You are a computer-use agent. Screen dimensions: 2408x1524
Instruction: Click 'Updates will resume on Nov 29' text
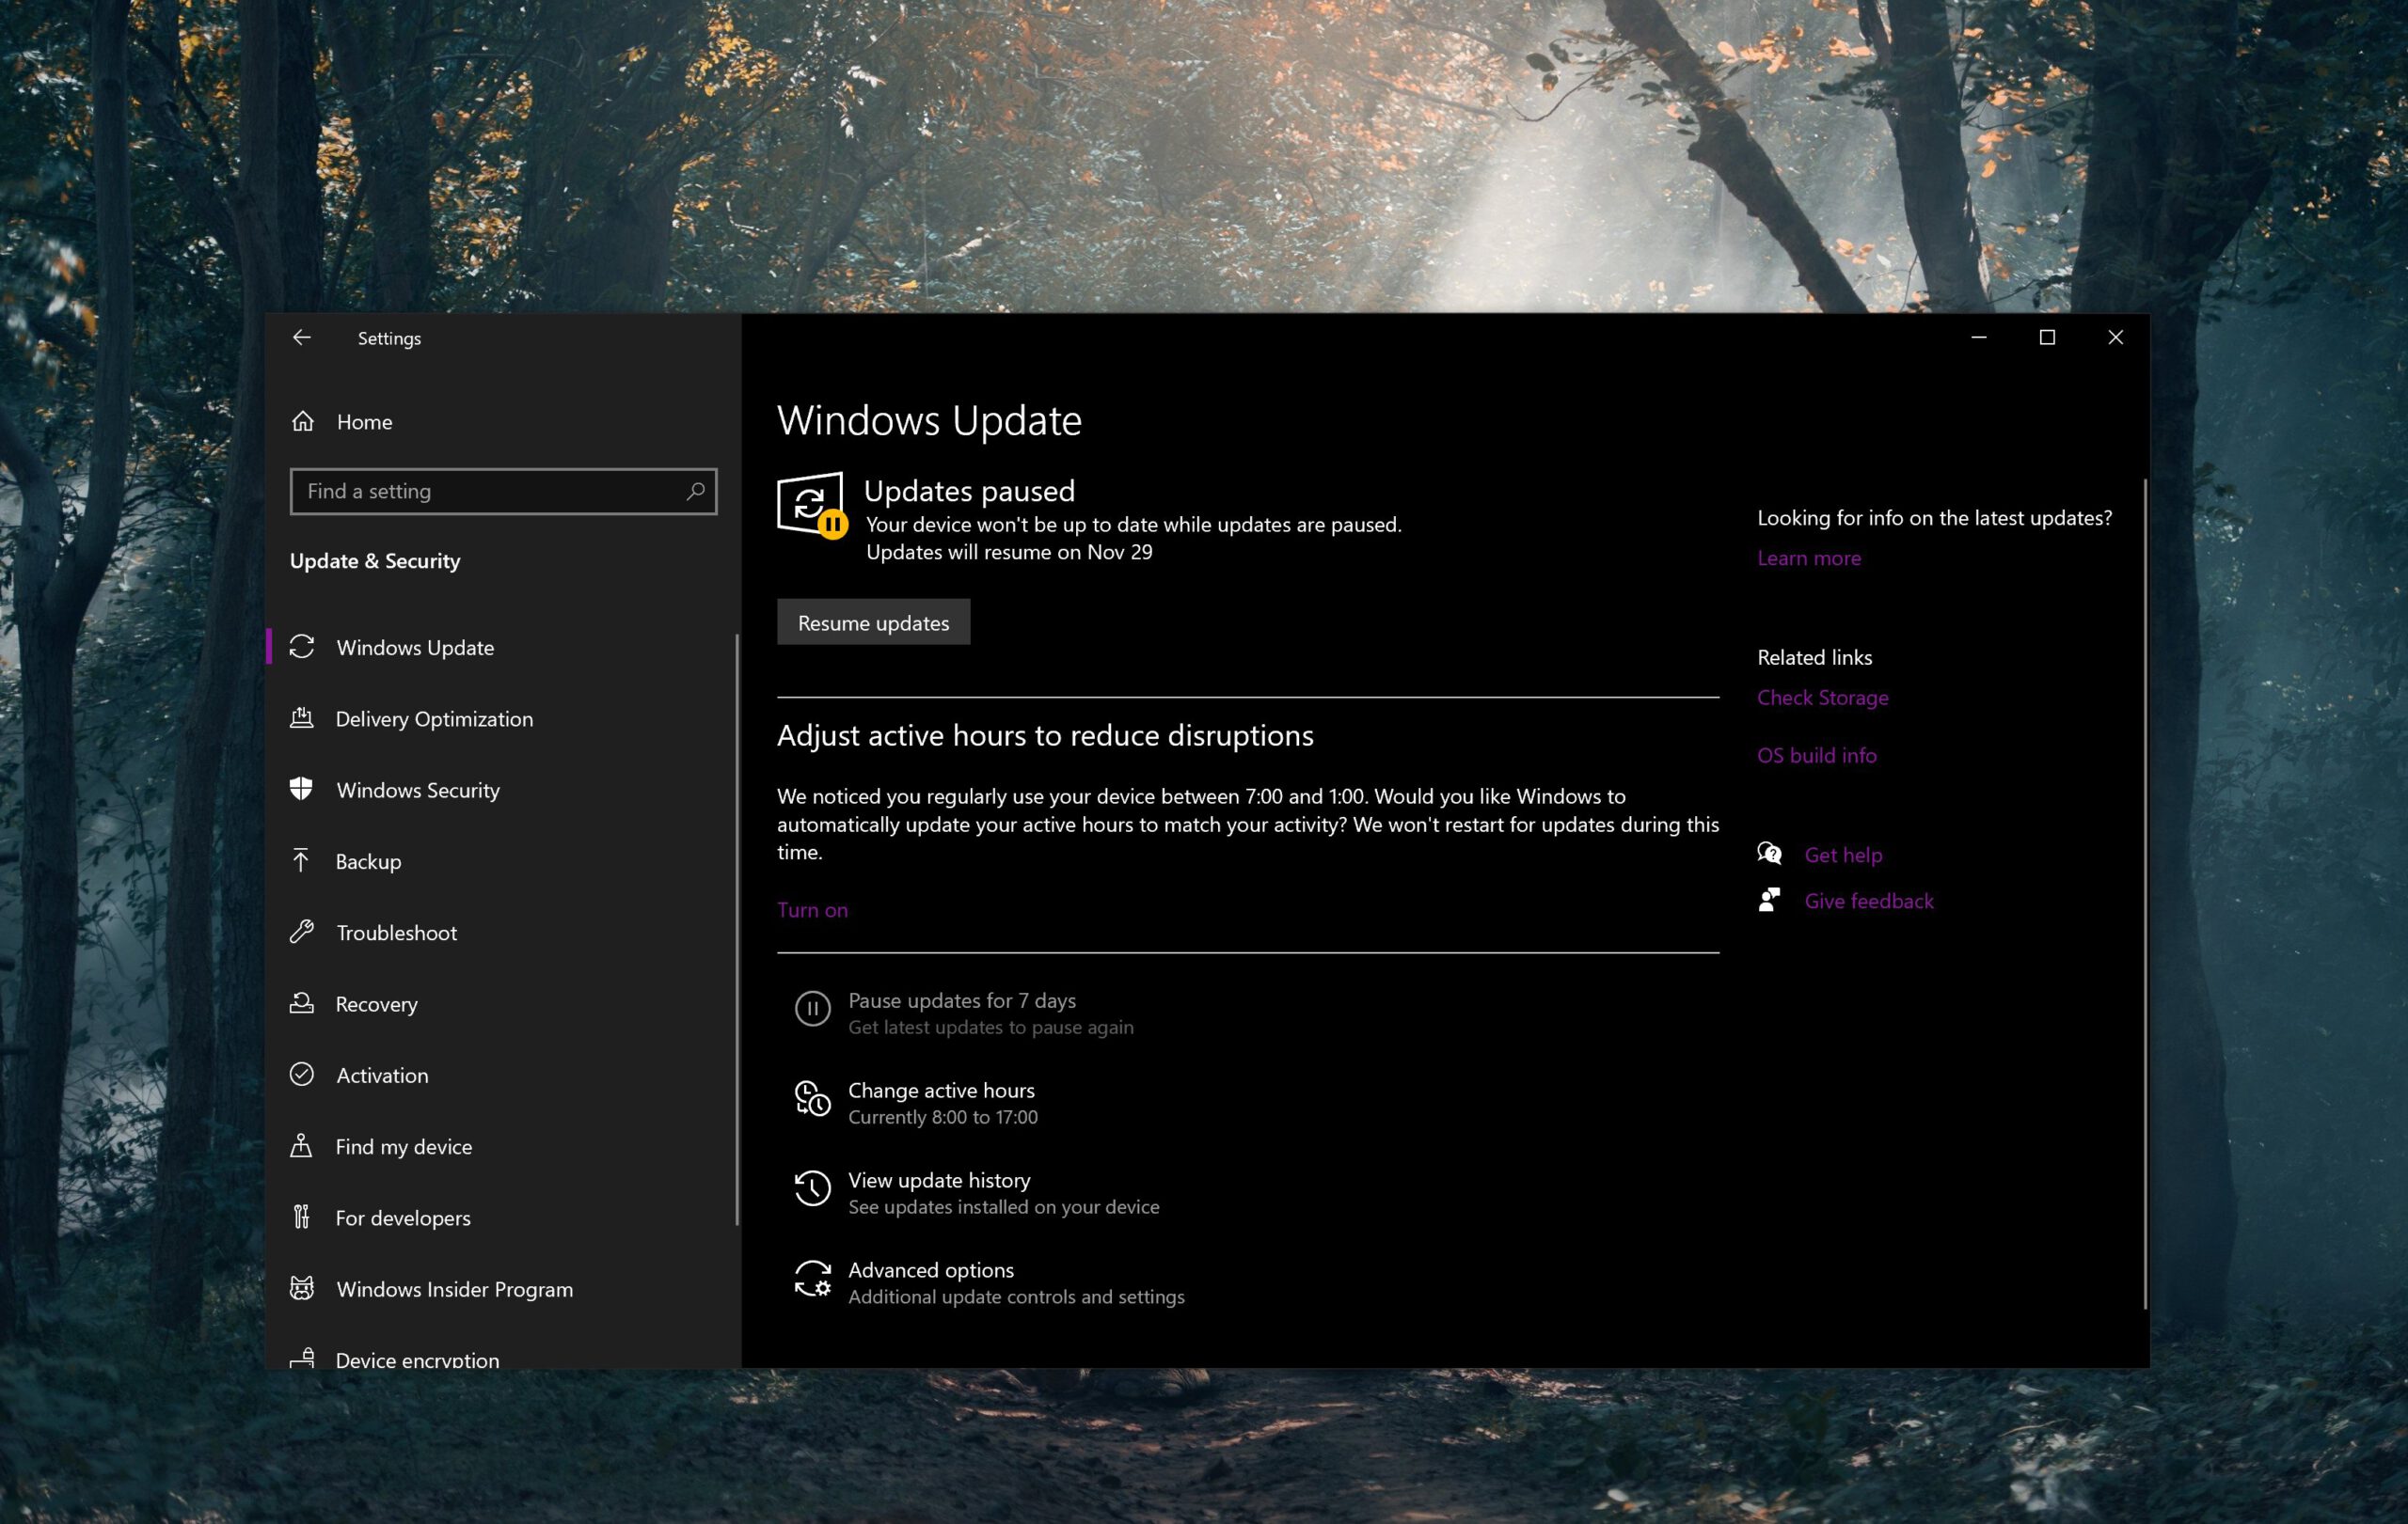pyautogui.click(x=1009, y=552)
